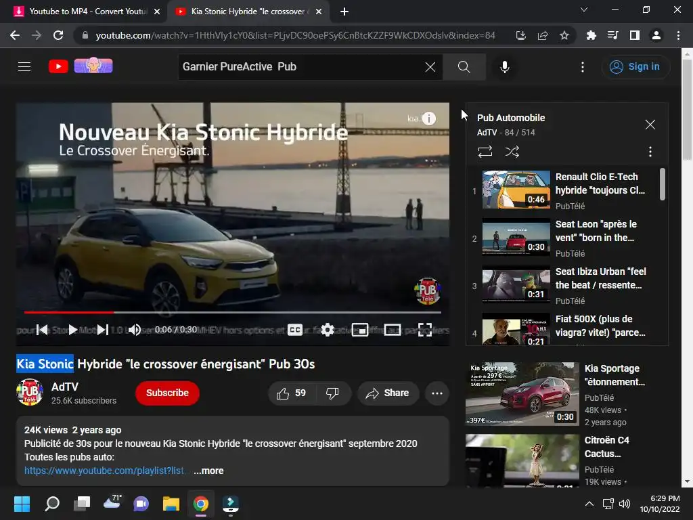Open the Pub Automobile playlist title

511,118
